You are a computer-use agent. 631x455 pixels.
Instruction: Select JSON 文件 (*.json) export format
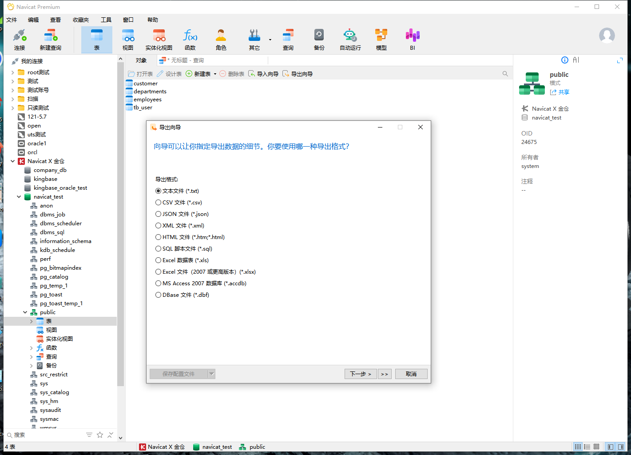pyautogui.click(x=182, y=214)
